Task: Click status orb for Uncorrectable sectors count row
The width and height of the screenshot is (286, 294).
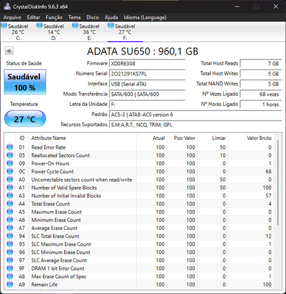Action: tap(10, 179)
